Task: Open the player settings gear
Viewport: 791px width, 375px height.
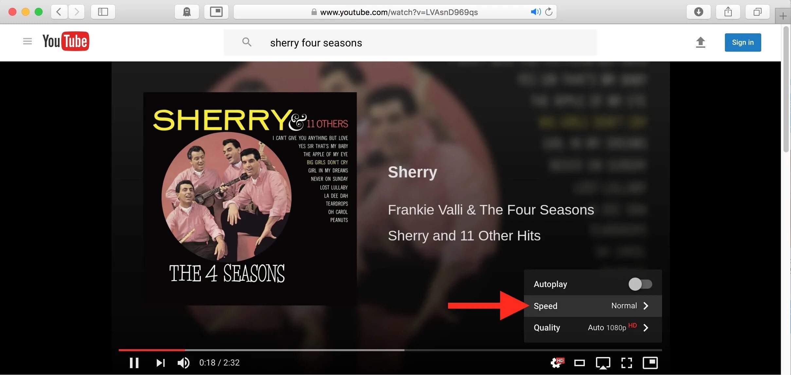Action: coord(557,362)
